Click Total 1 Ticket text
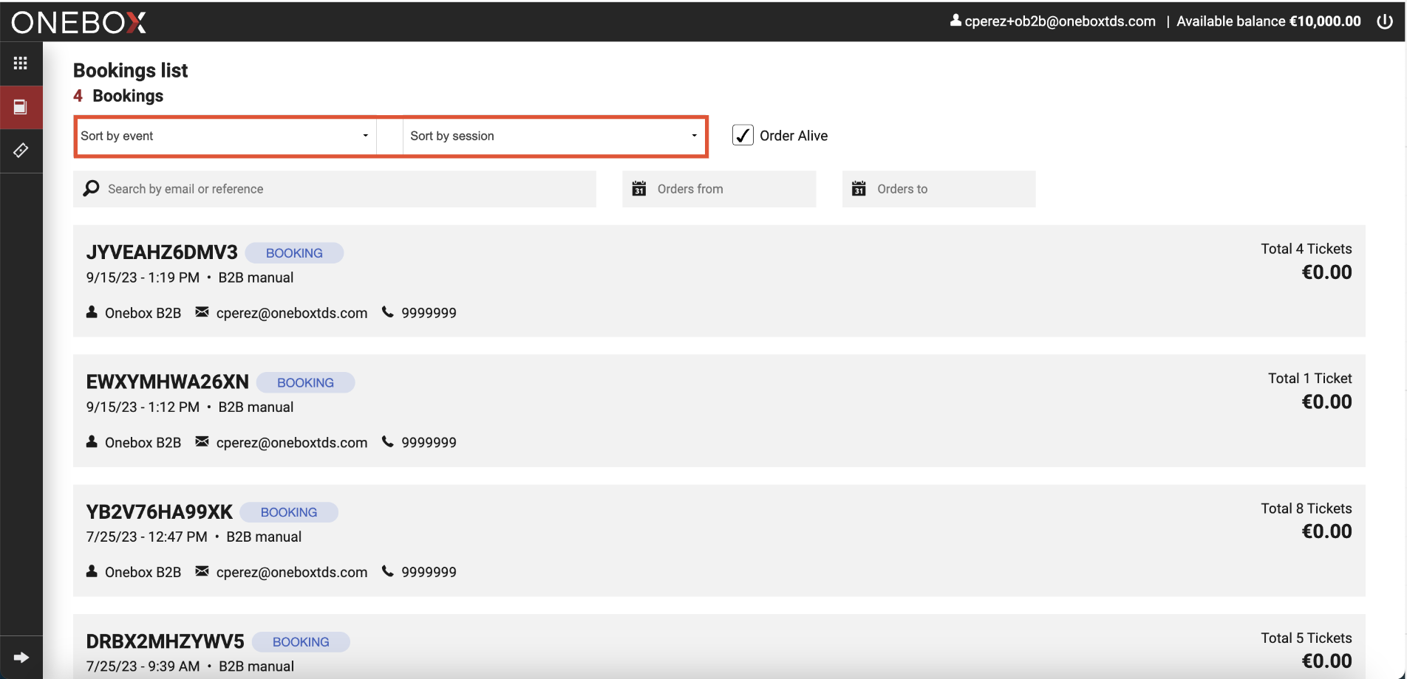Screen dimensions: 1407x679 [1309, 378]
